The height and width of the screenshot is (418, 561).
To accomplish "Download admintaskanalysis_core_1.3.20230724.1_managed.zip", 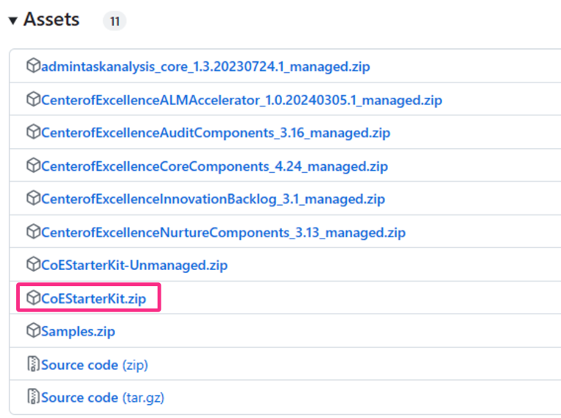I will (205, 67).
